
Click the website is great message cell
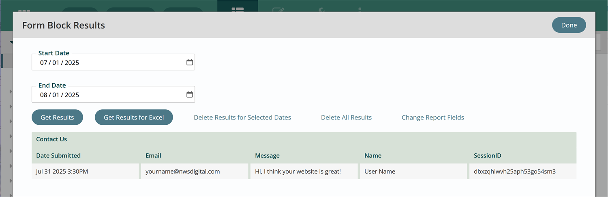[x=304, y=171]
